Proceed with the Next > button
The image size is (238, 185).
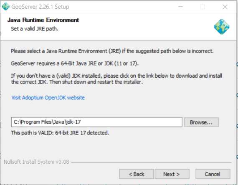(x=172, y=174)
